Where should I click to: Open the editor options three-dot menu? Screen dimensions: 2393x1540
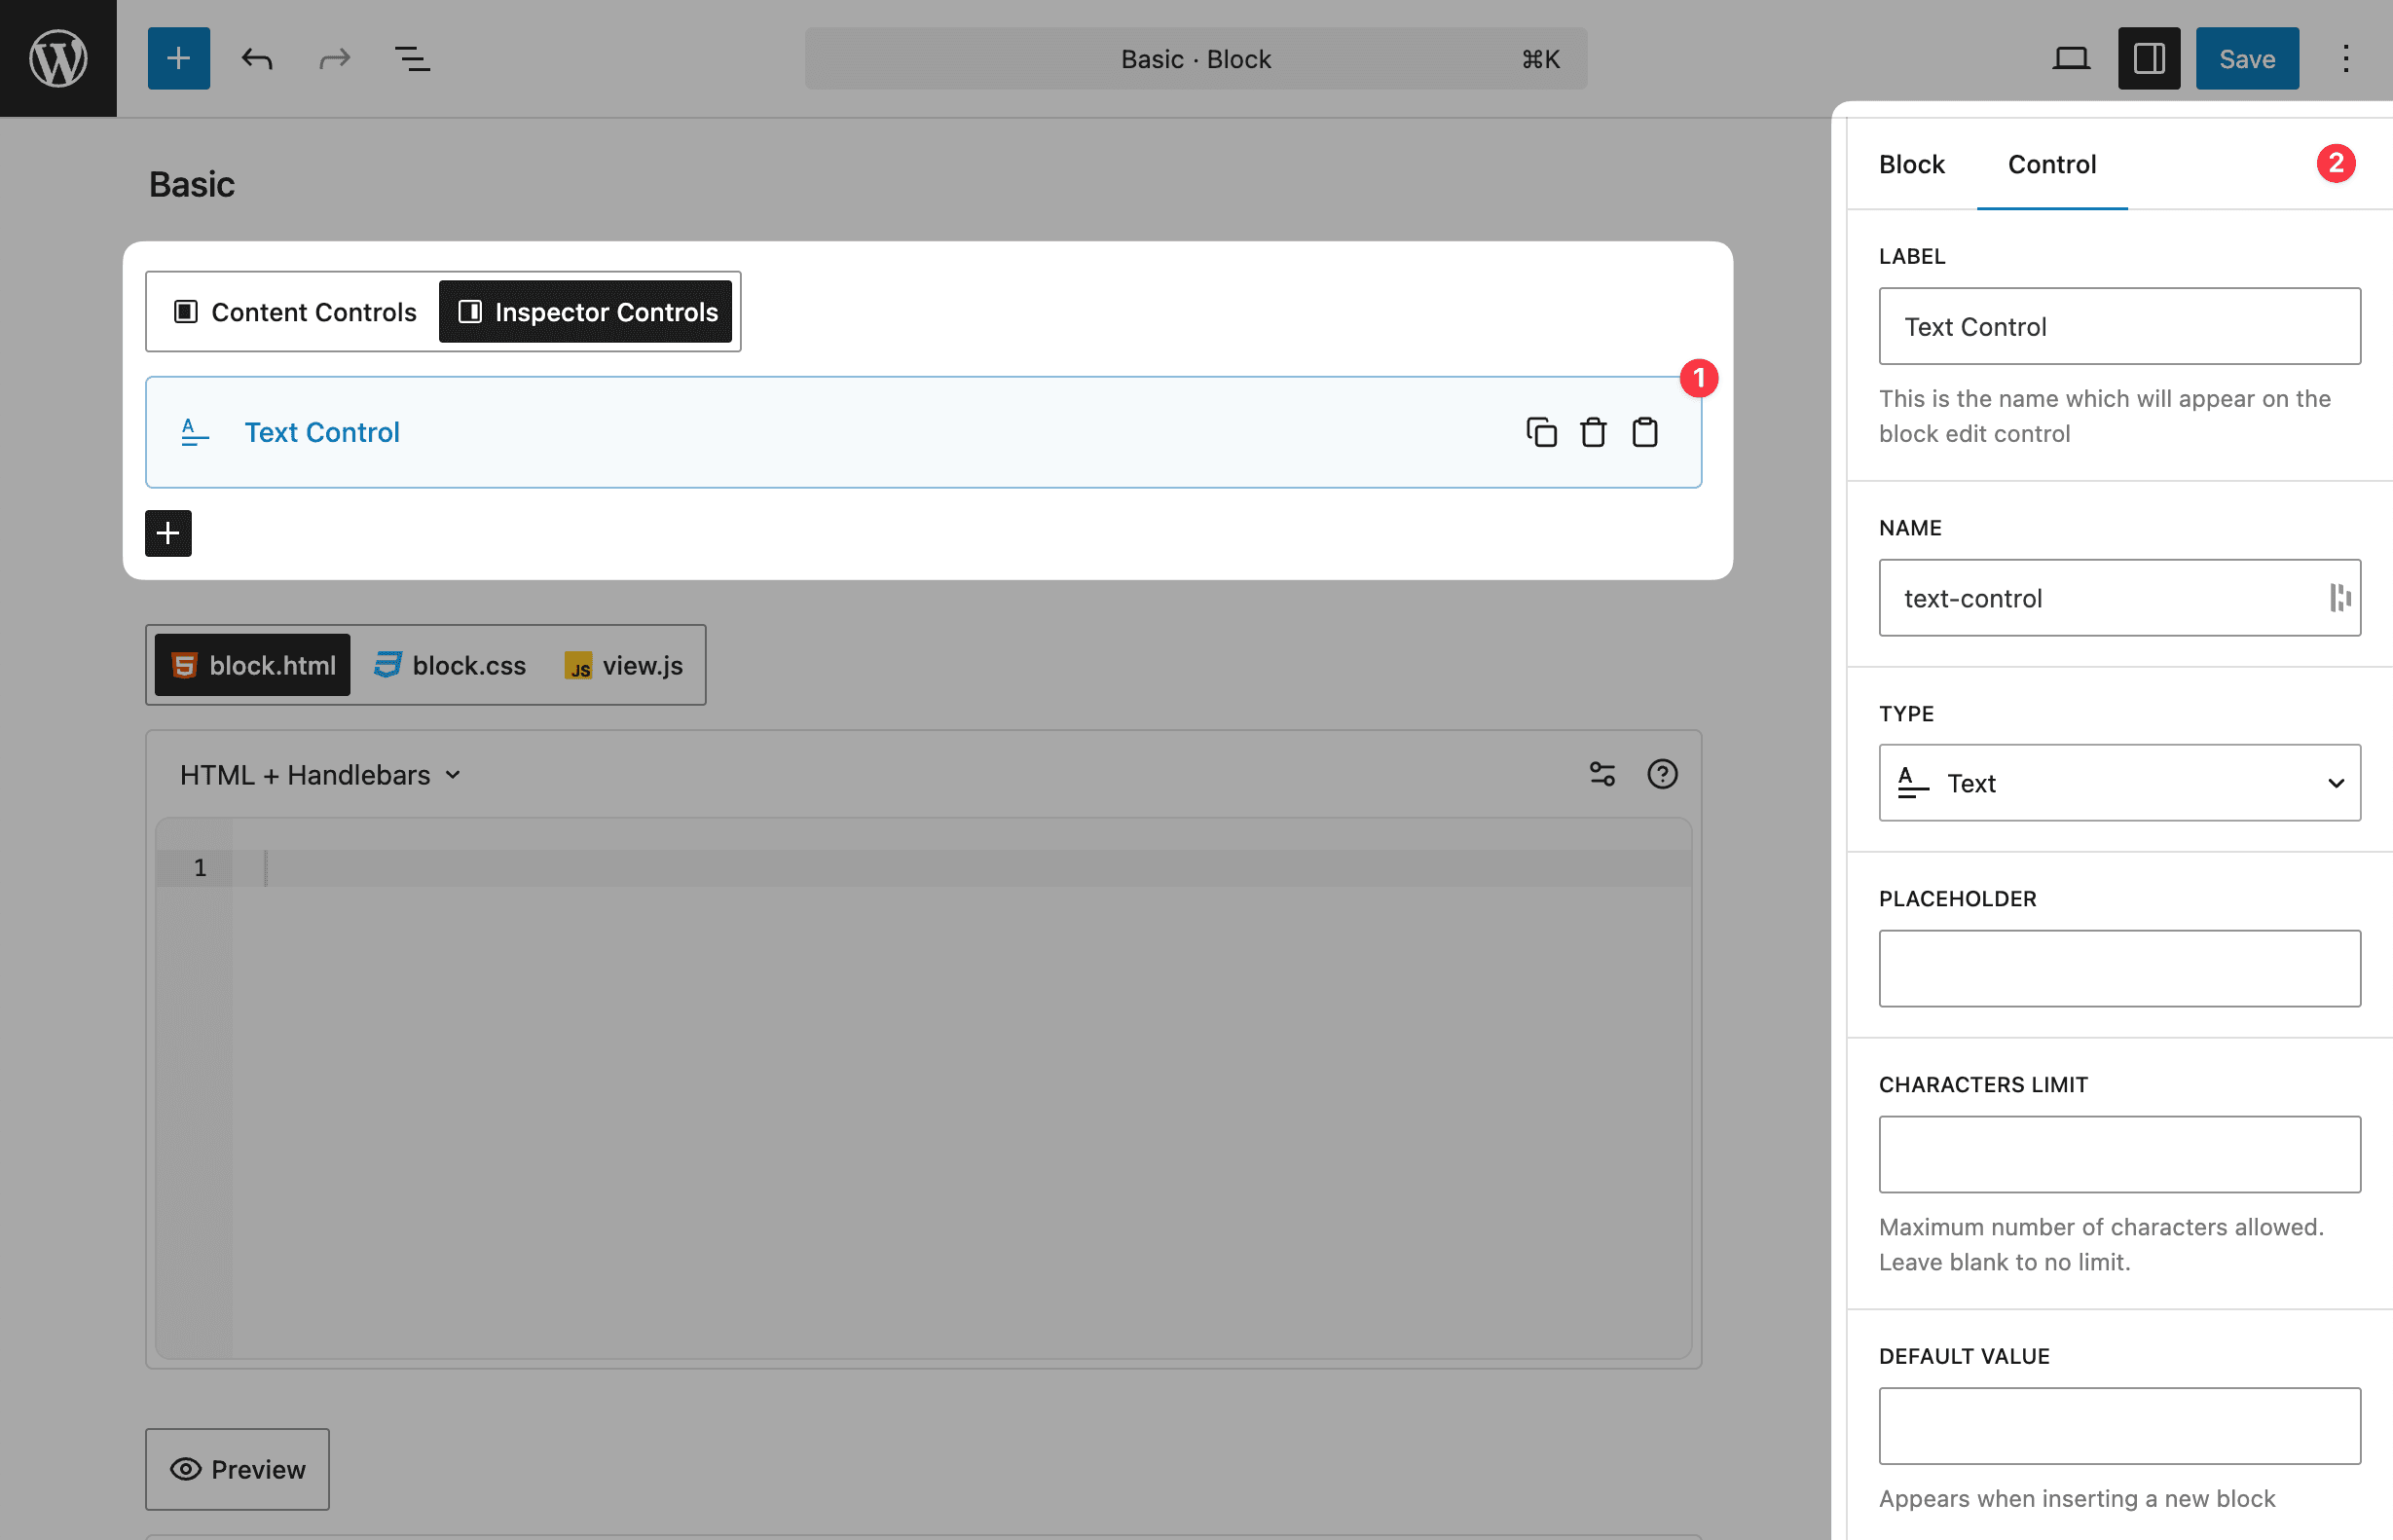click(2345, 58)
